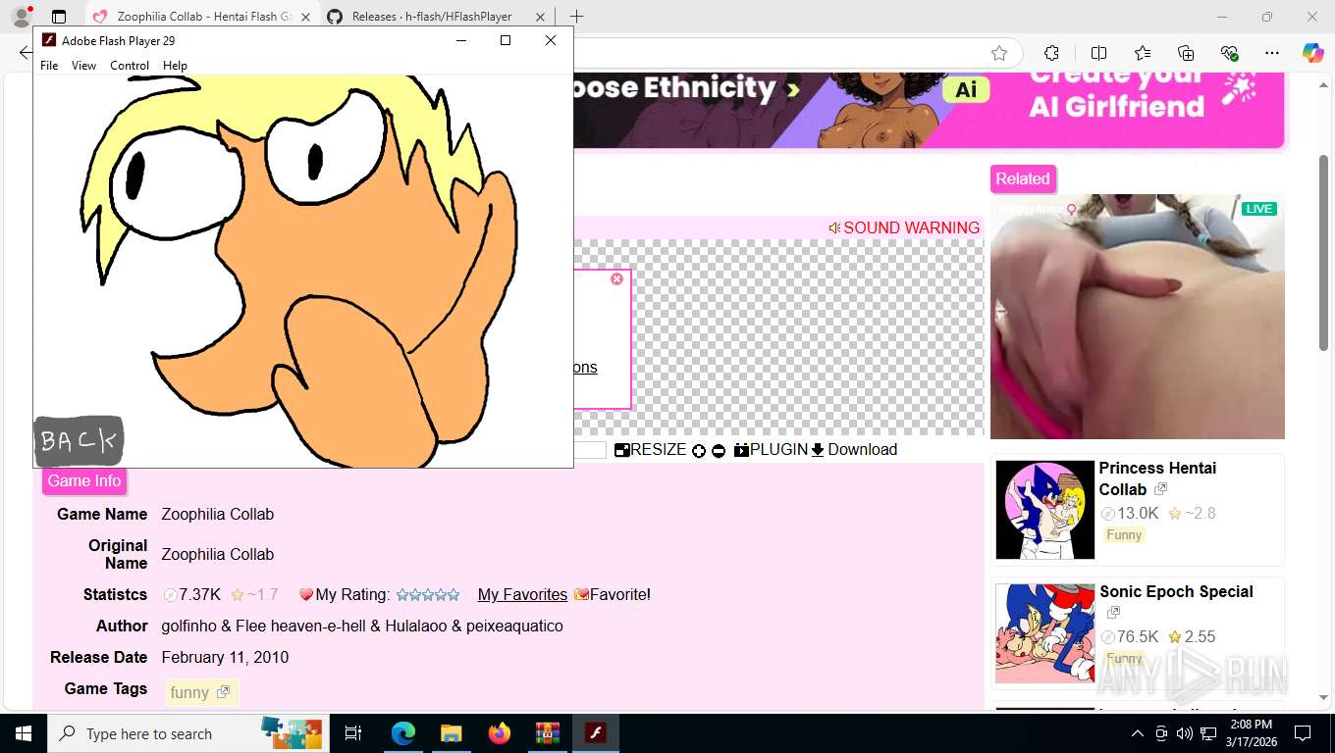This screenshot has height=753, width=1335.
Task: Open the Extensions puzzle icon
Action: 1051,53
